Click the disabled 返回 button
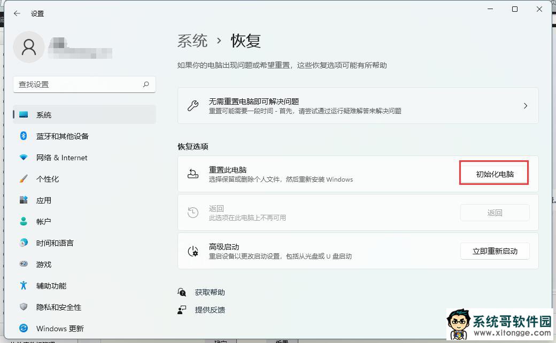 click(x=495, y=213)
